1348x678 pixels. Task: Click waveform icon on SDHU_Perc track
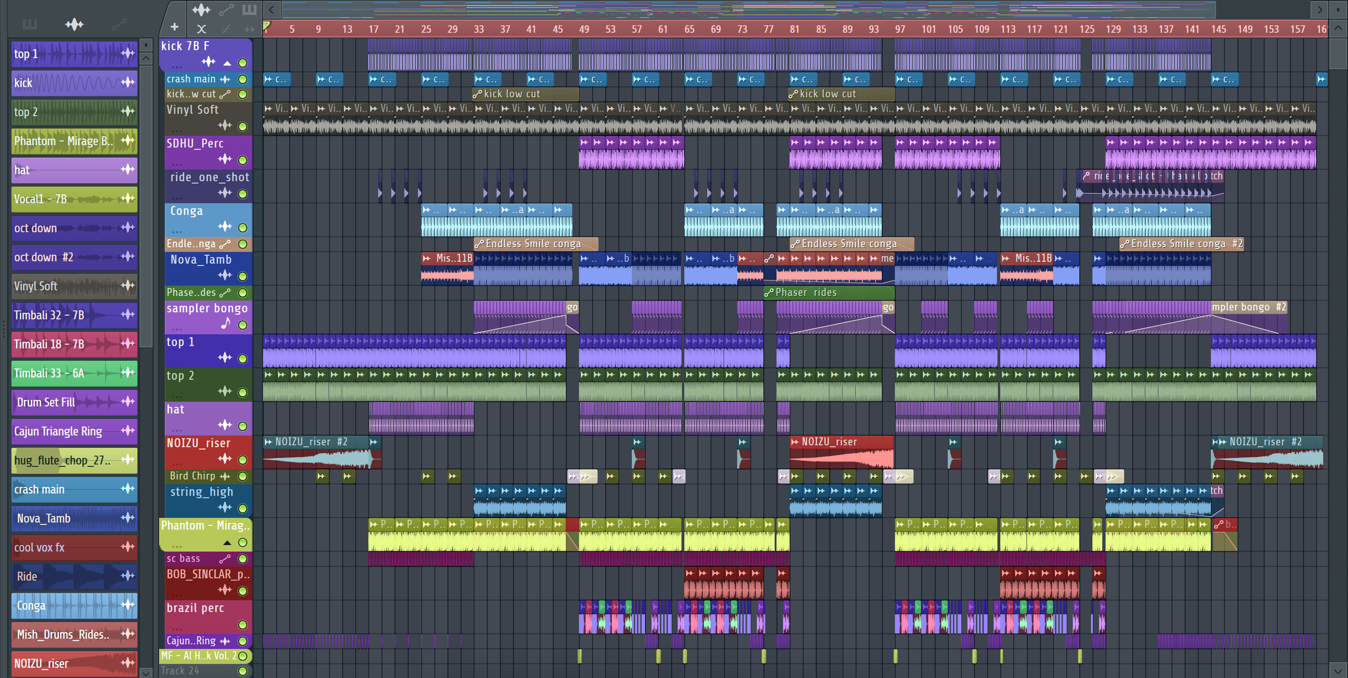[x=225, y=159]
